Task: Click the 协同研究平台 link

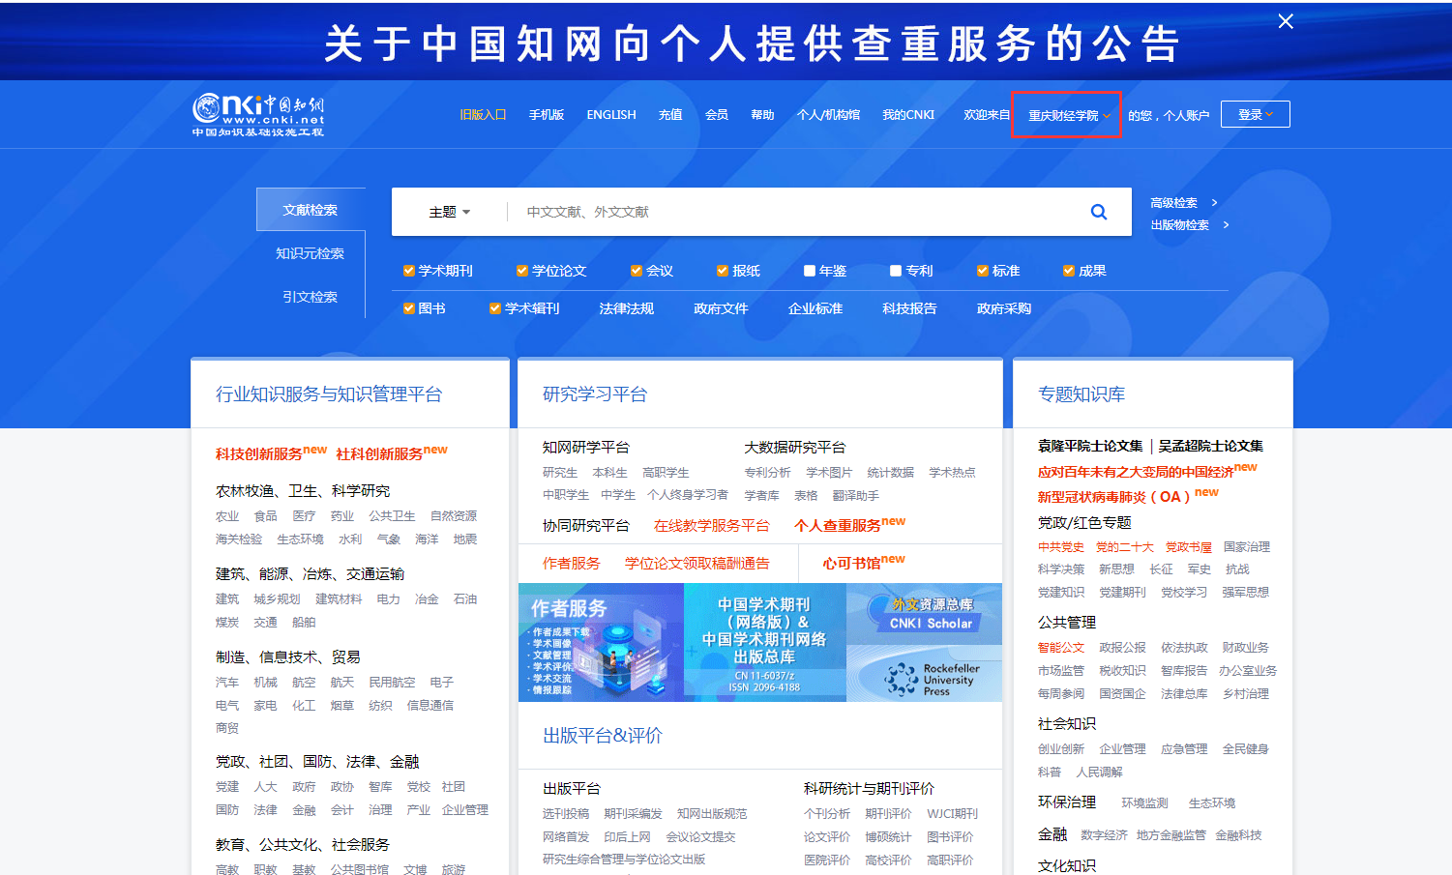Action: [x=586, y=525]
